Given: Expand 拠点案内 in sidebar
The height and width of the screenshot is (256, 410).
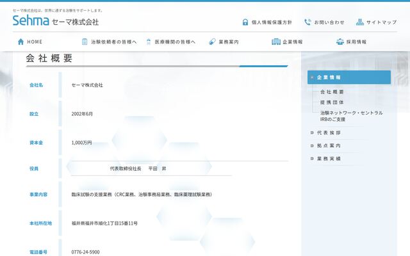Looking at the screenshot, I should tap(329, 145).
